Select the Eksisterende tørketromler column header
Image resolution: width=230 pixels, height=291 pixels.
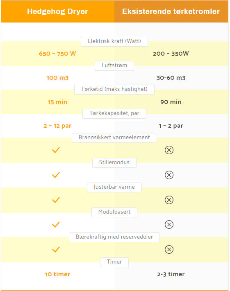click(x=171, y=11)
